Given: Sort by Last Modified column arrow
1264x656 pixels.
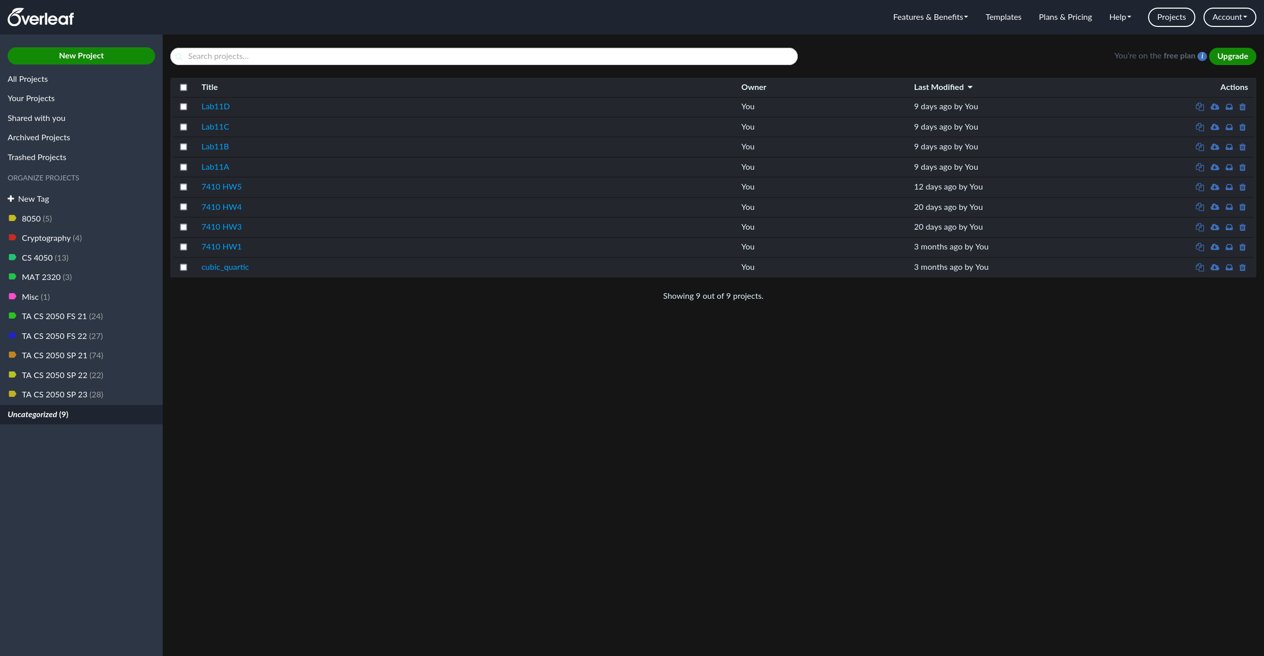Looking at the screenshot, I should pos(970,87).
